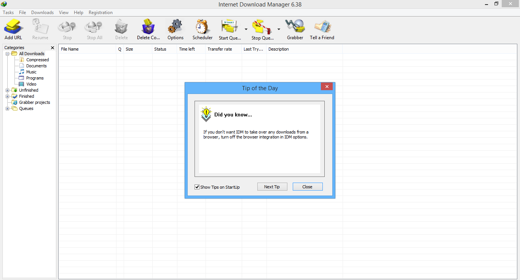This screenshot has height=280, width=520.
Task: Collapse the All Downloads tree node
Action: pos(7,54)
